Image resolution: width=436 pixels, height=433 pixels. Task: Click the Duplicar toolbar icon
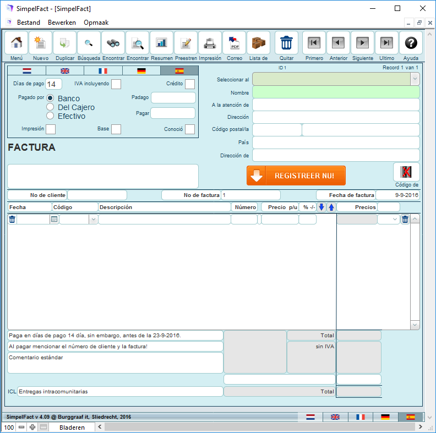(64, 43)
